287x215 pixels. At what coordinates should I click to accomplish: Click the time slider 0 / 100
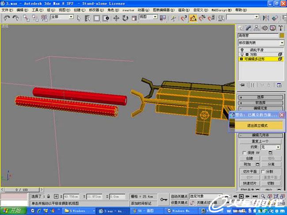click(x=22, y=190)
